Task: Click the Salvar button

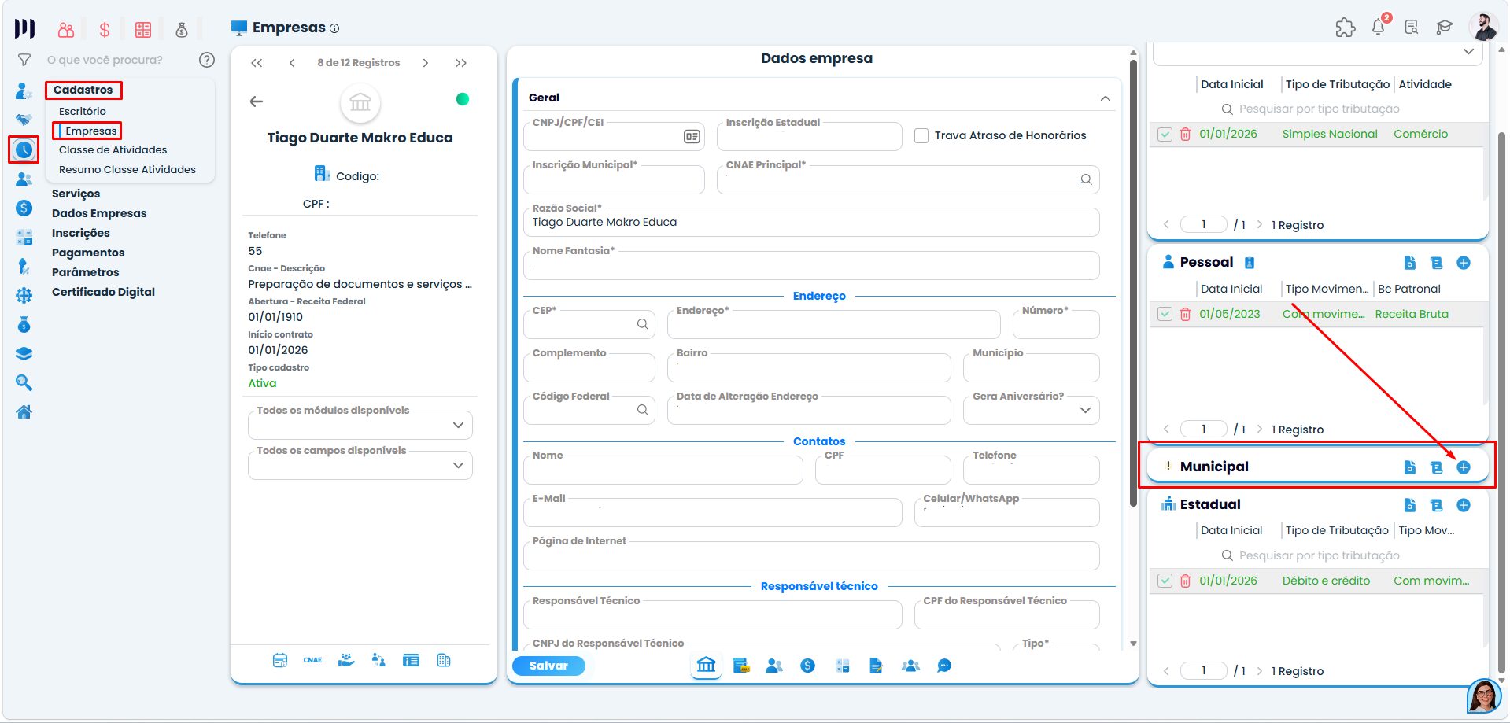Action: 548,666
